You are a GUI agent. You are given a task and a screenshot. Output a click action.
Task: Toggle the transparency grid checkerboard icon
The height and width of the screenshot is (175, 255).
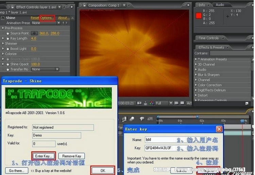pos(182,103)
